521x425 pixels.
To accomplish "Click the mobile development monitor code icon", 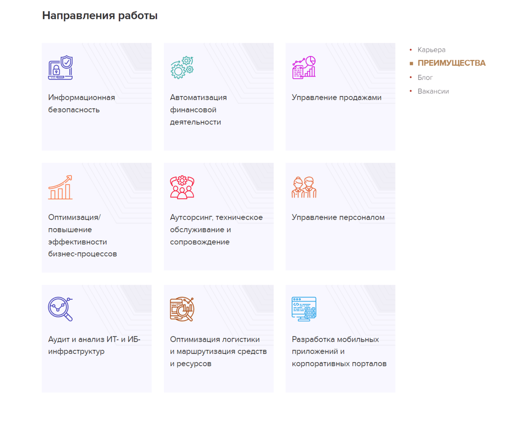I will tap(304, 310).
